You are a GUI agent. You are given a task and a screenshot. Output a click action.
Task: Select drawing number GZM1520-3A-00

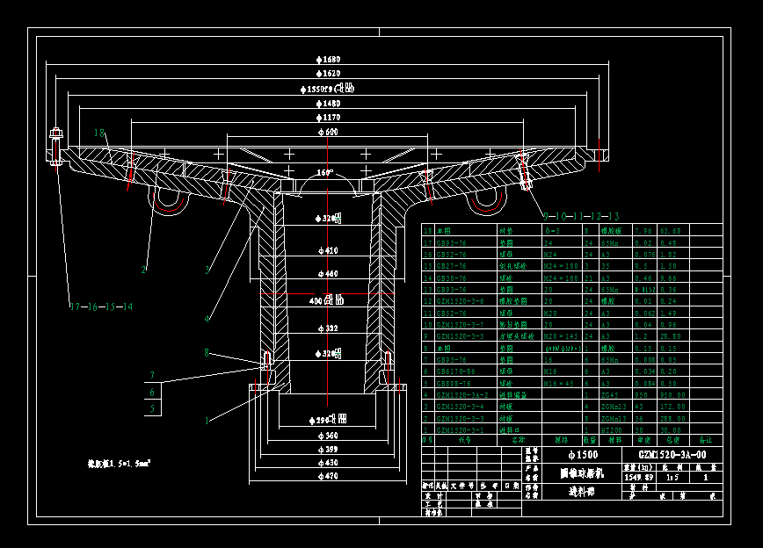[672, 455]
